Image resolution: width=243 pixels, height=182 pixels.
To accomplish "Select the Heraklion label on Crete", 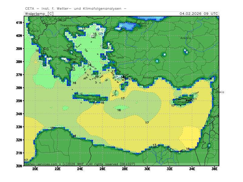I will click(x=94, y=99).
